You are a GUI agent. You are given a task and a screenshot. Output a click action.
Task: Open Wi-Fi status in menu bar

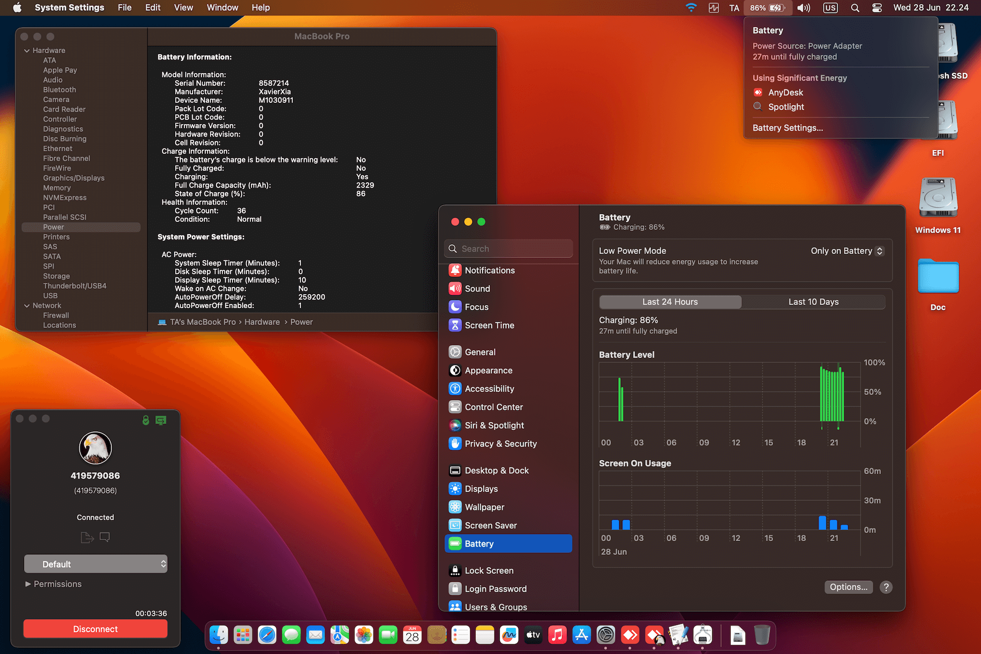point(691,8)
